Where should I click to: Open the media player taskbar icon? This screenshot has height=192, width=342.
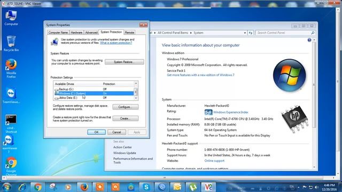pos(68,187)
